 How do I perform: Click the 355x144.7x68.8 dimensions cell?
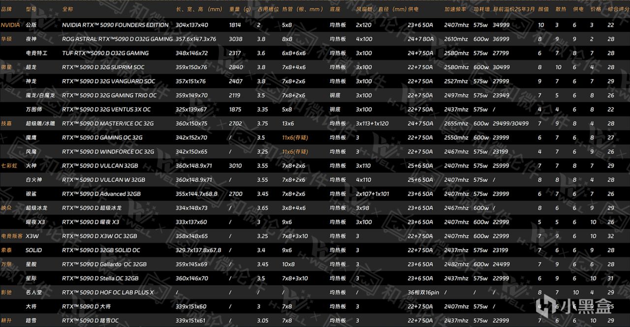pos(196,194)
